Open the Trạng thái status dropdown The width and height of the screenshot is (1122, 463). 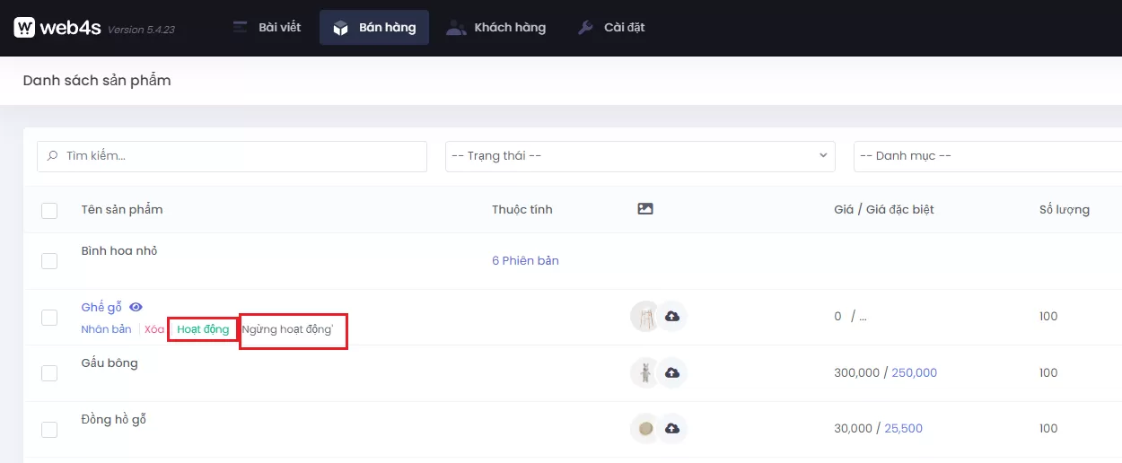tap(640, 156)
